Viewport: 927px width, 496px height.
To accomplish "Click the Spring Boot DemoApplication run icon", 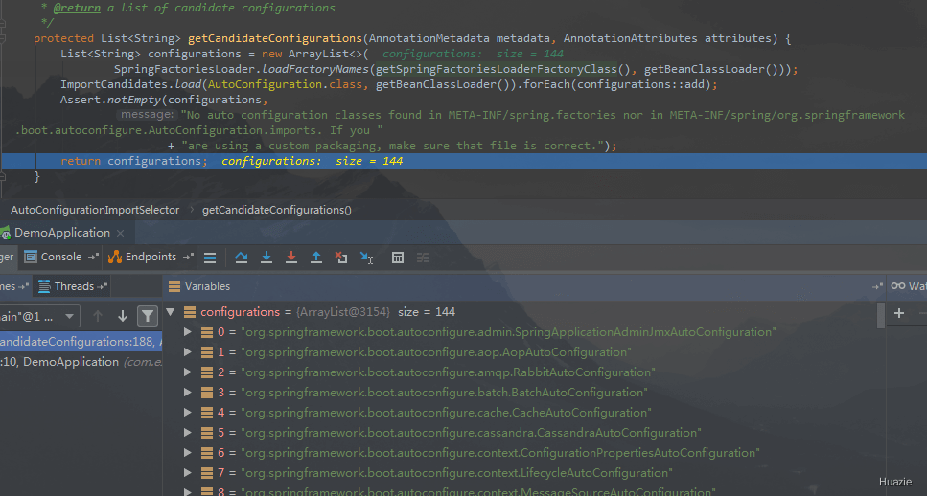I will pos(6,233).
